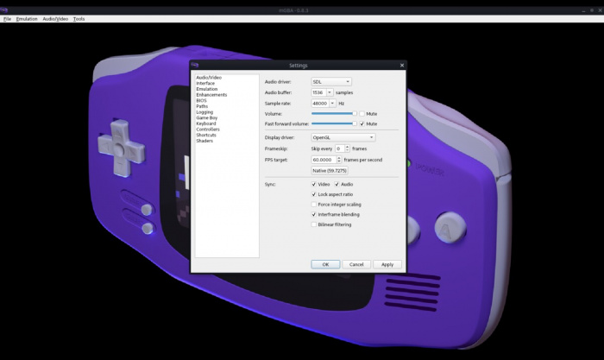Select Audio/Video settings category
Screen dimensions: 604x360
point(209,78)
